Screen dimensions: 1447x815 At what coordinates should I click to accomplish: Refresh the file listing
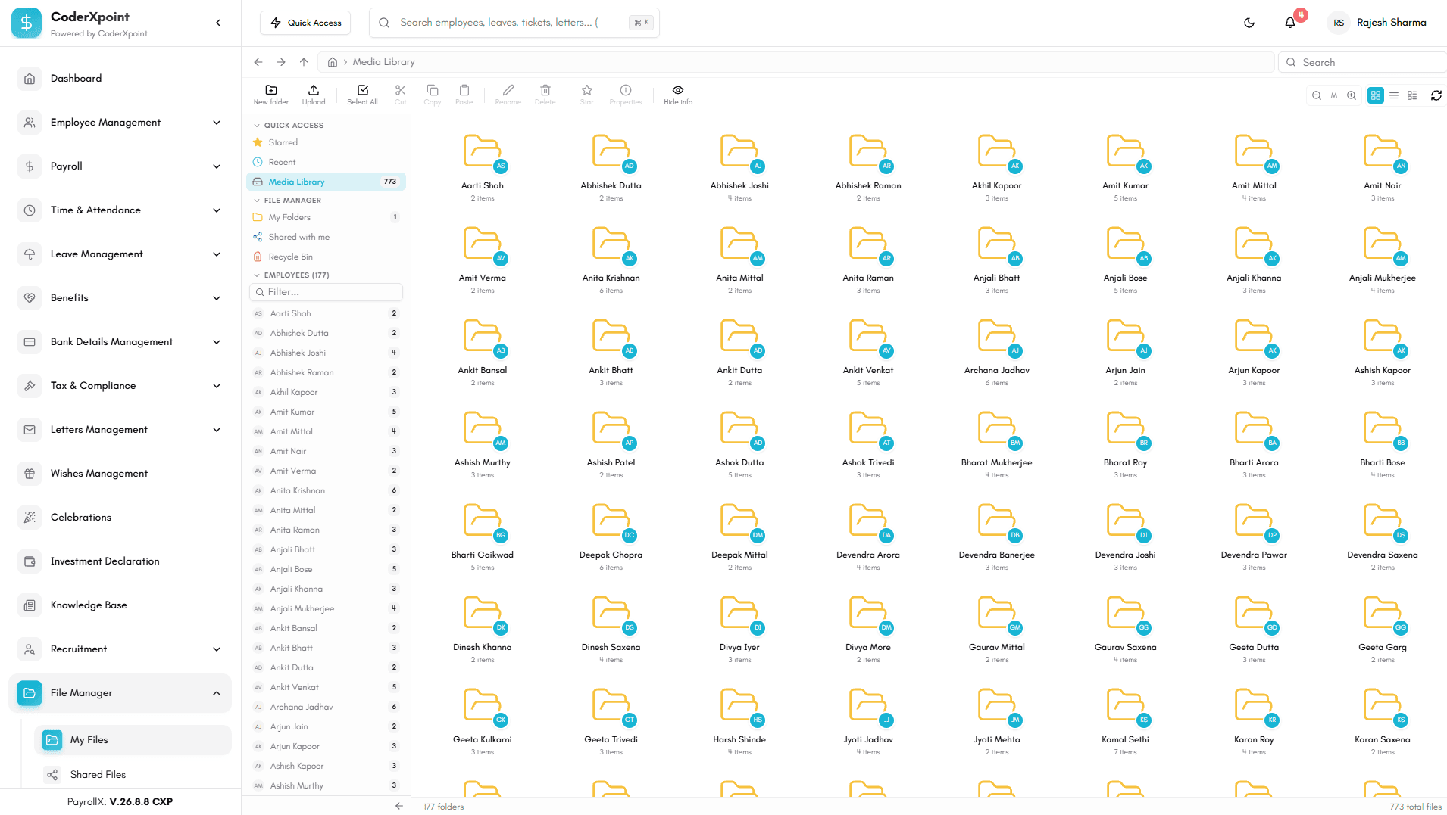pos(1436,95)
